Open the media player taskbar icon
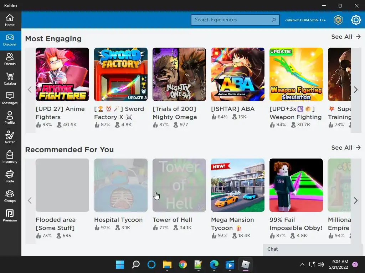365x273 pixels. (230, 264)
